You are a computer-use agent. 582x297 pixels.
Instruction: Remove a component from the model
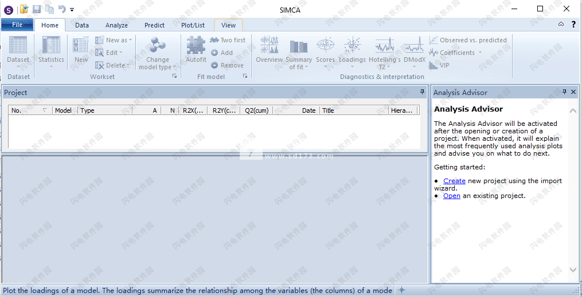point(227,65)
